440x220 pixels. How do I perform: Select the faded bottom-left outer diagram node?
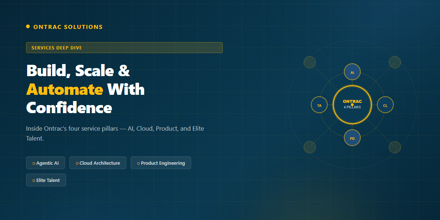tap(310, 147)
